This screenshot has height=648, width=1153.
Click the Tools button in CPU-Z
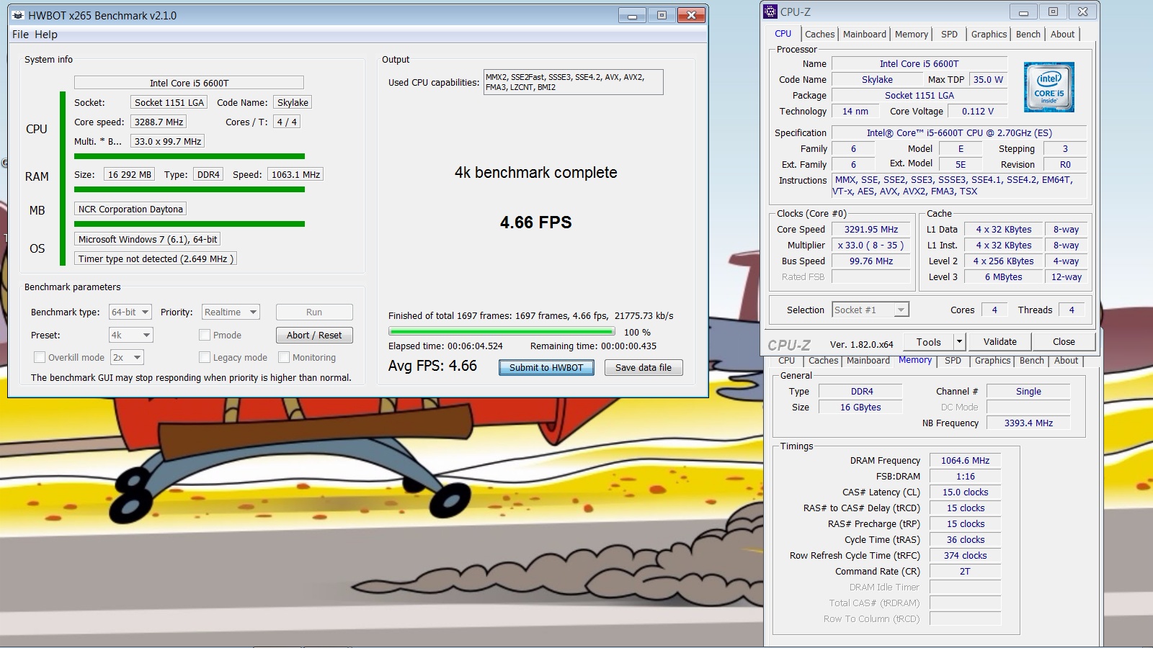(x=928, y=342)
